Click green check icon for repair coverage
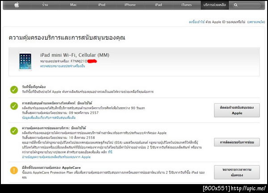 tap(14, 131)
